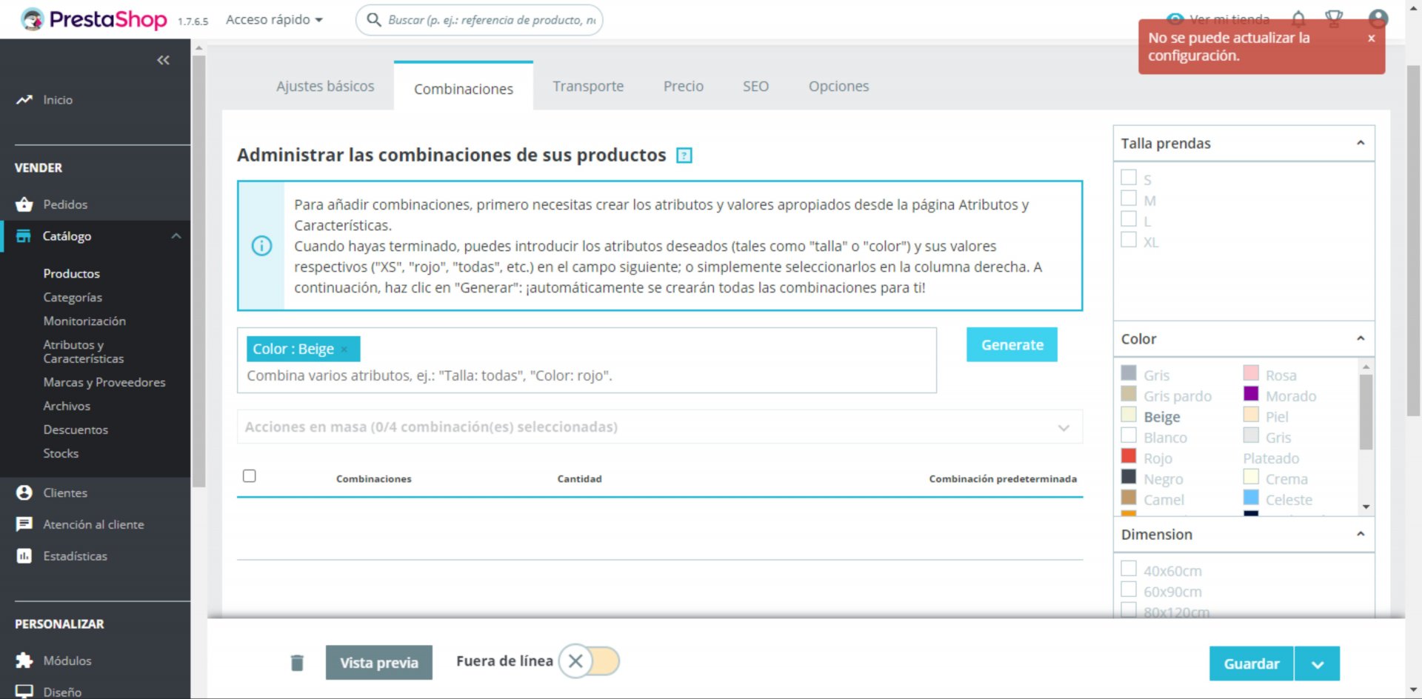1422x699 pixels.
Task: Select the Celeste color swatch
Action: pyautogui.click(x=1251, y=498)
